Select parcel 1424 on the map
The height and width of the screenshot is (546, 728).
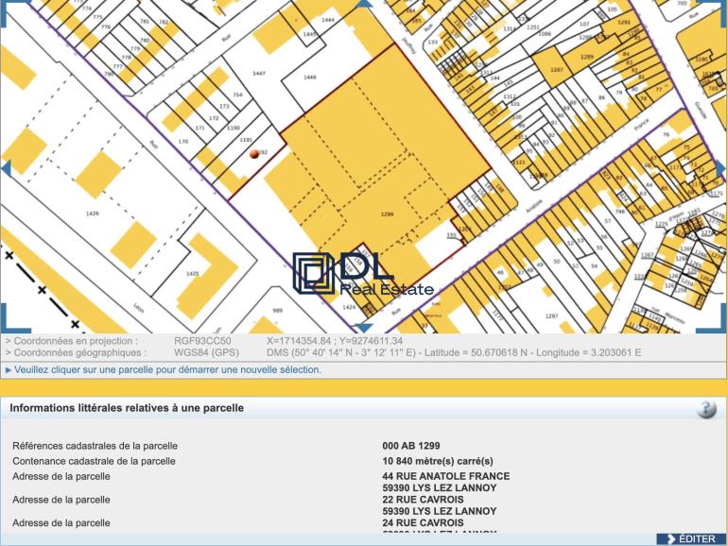pyautogui.click(x=349, y=307)
